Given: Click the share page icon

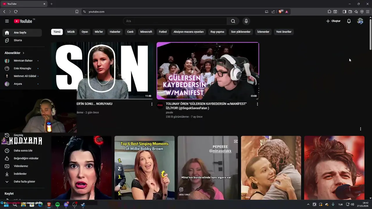Looking at the screenshot, I should pyautogui.click(x=273, y=12).
